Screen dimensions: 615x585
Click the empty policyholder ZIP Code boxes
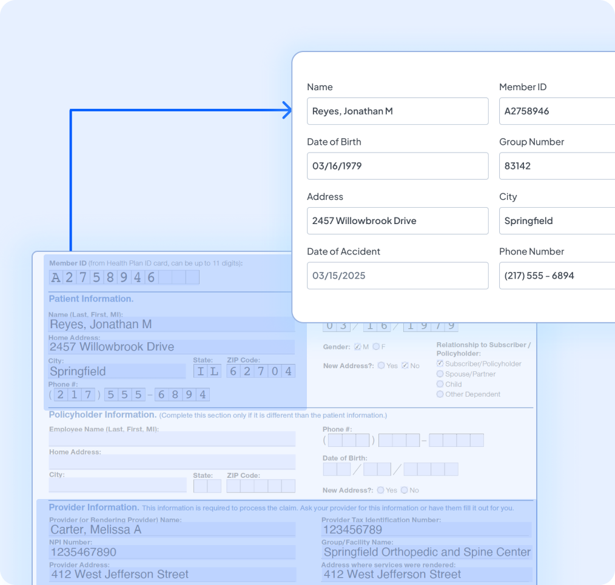click(261, 486)
